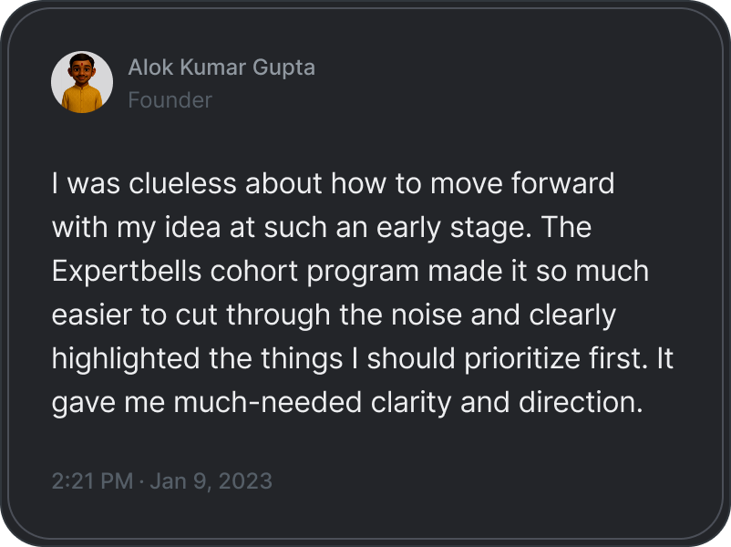Image resolution: width=731 pixels, height=547 pixels.
Task: Click the word noise in testimonial
Action: pyautogui.click(x=426, y=315)
